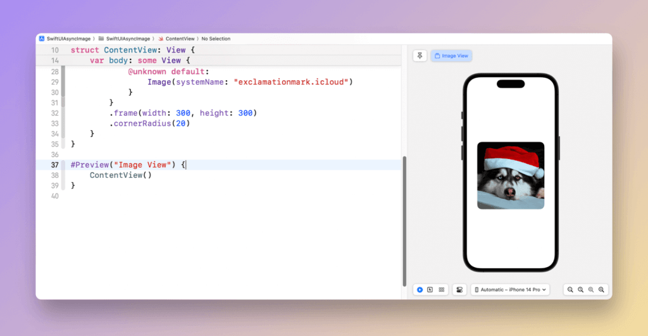Expand the No Selection symbol menu

click(216, 39)
